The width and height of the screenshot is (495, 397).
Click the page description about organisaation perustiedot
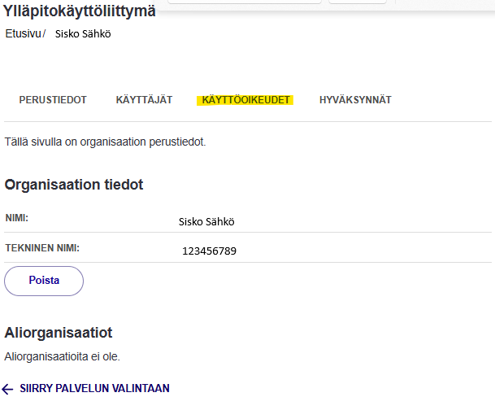tap(106, 142)
